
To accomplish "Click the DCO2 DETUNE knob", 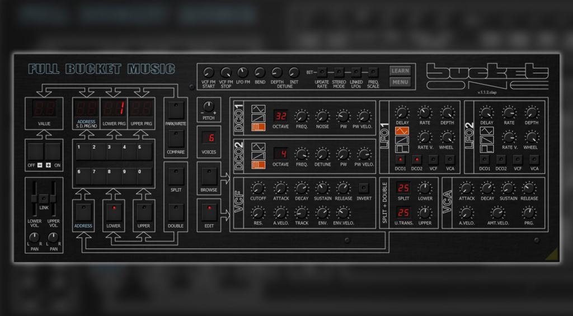I will coord(322,154).
